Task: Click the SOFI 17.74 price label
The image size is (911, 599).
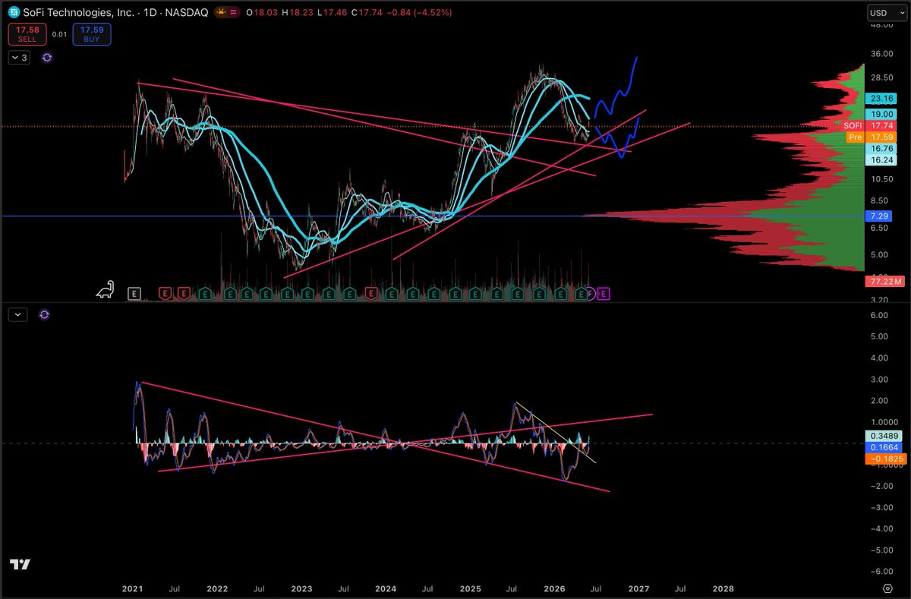Action: pyautogui.click(x=869, y=125)
